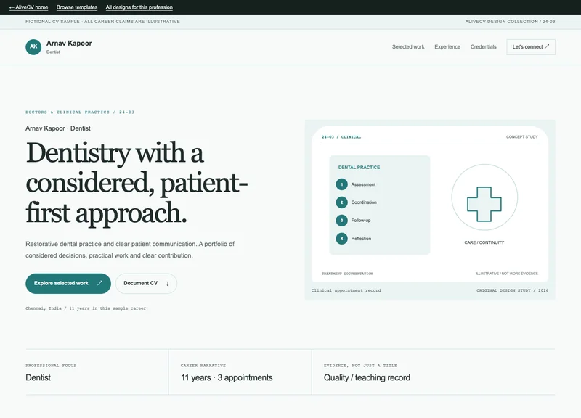Click 'Quality / teaching record' value

tap(367, 377)
